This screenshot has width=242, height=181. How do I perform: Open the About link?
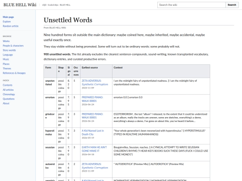click(6, 103)
